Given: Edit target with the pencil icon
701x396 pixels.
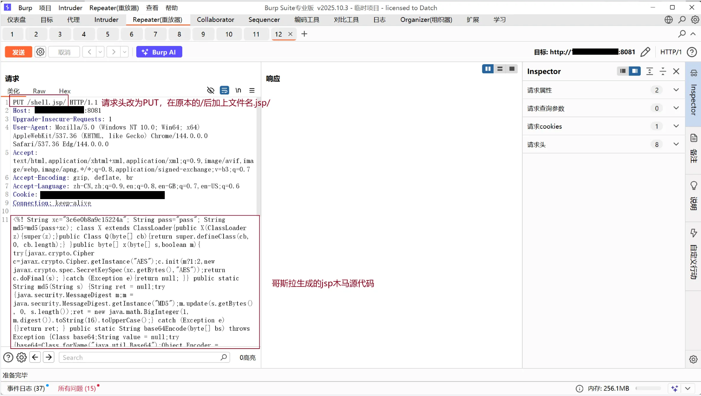Looking at the screenshot, I should (x=645, y=52).
